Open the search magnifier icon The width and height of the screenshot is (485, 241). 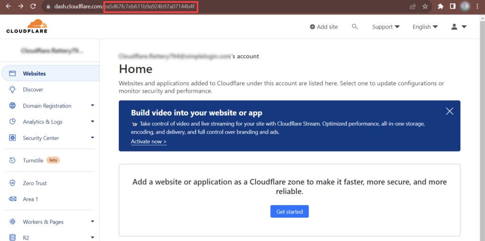click(x=355, y=27)
